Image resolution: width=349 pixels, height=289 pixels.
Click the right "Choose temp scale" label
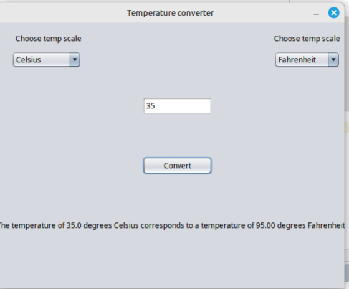[307, 39]
